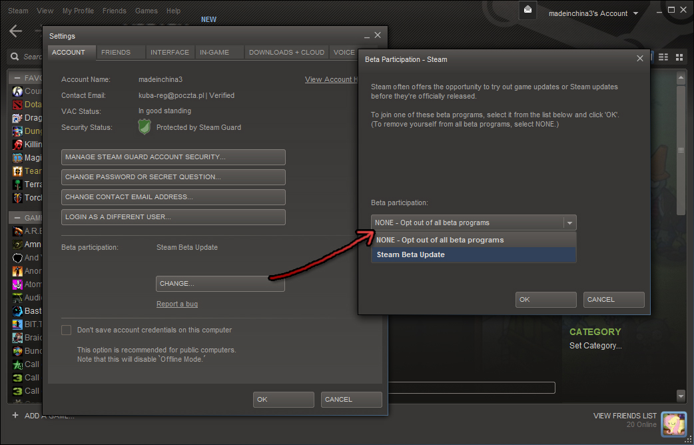Open the View menu
694x445 pixels.
tap(45, 11)
